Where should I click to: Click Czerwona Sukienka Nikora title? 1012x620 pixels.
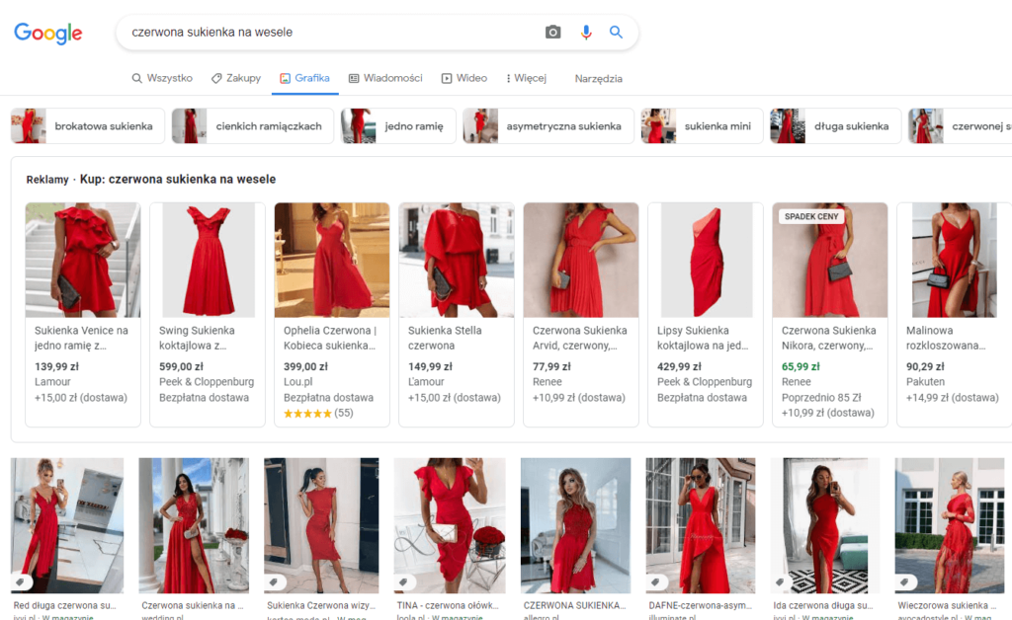coord(829,338)
